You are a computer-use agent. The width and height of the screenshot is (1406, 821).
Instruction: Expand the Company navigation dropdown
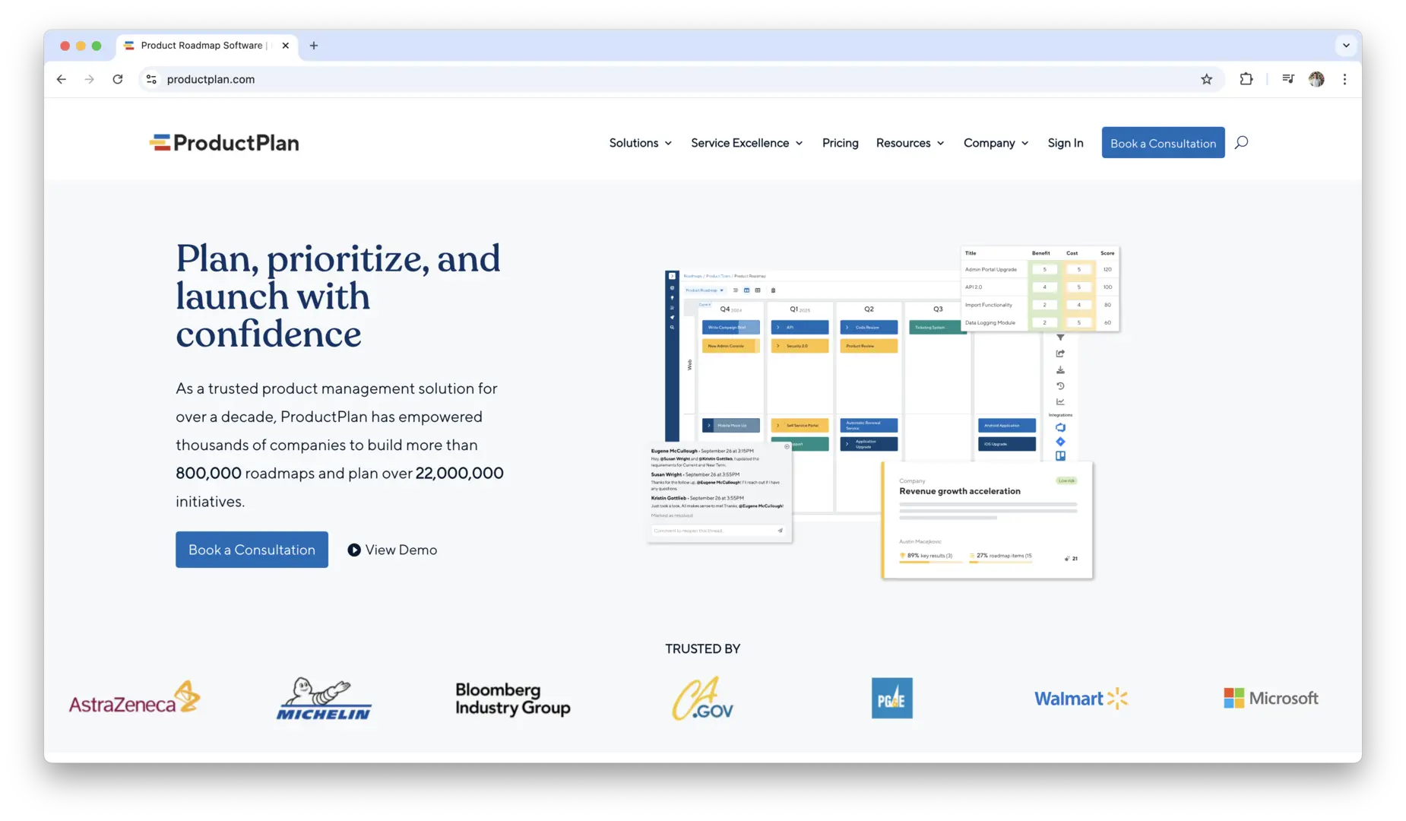point(995,143)
